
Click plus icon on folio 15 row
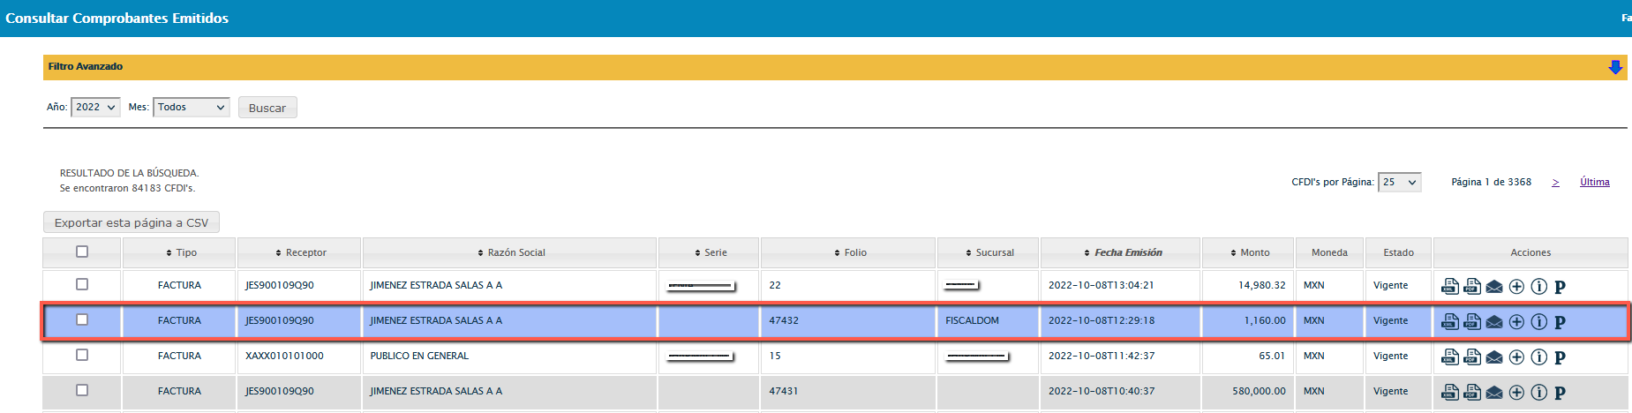pyautogui.click(x=1516, y=357)
